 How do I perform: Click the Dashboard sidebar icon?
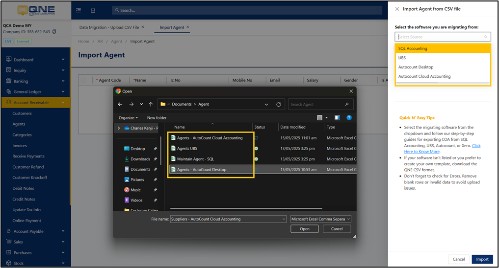tap(9, 59)
